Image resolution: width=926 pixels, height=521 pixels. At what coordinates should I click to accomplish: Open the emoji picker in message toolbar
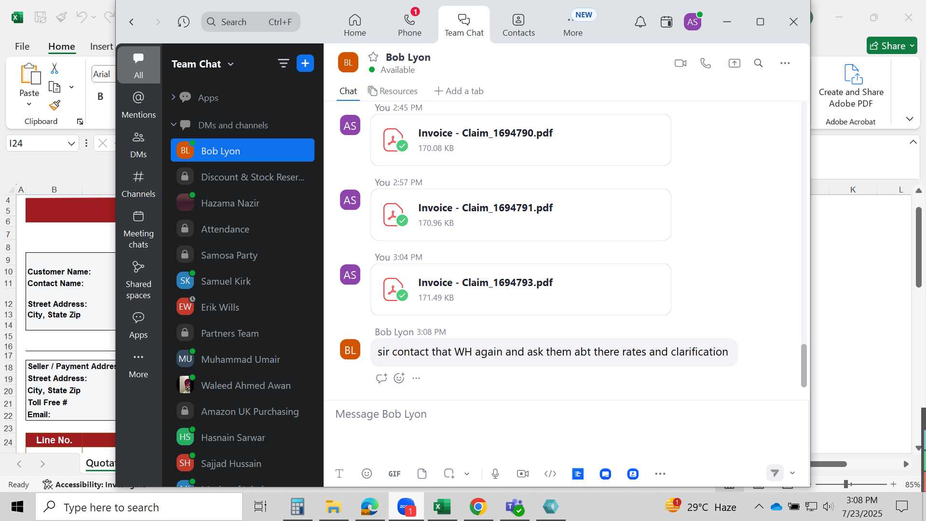pos(367,474)
